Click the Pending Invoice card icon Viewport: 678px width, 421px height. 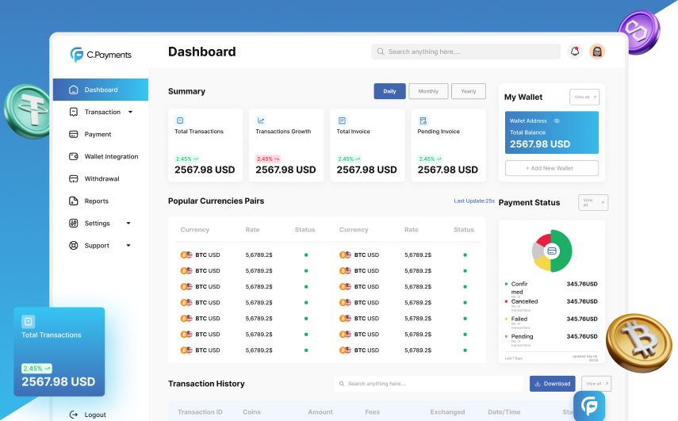point(423,121)
